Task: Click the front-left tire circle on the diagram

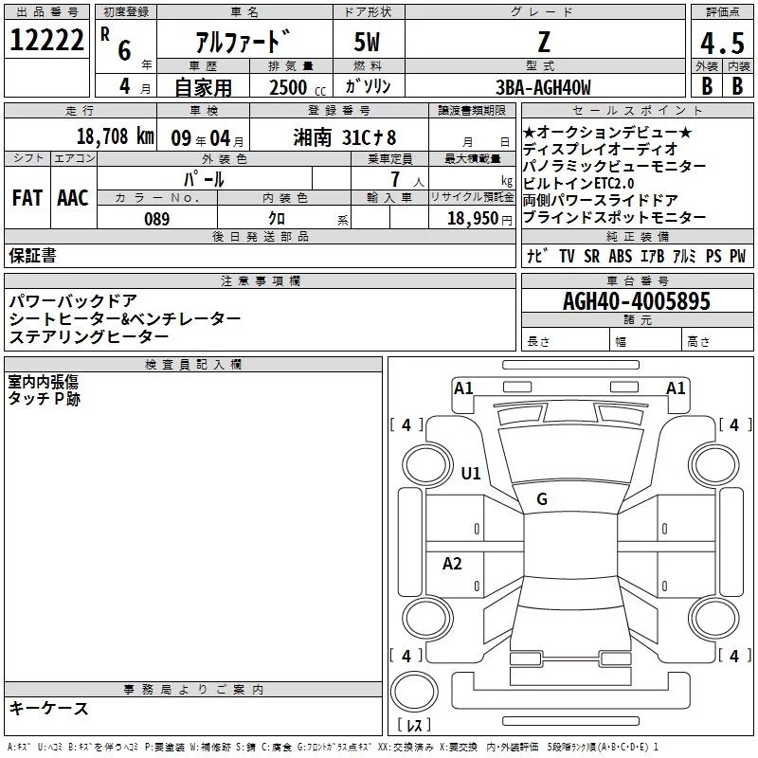Action: tap(427, 465)
